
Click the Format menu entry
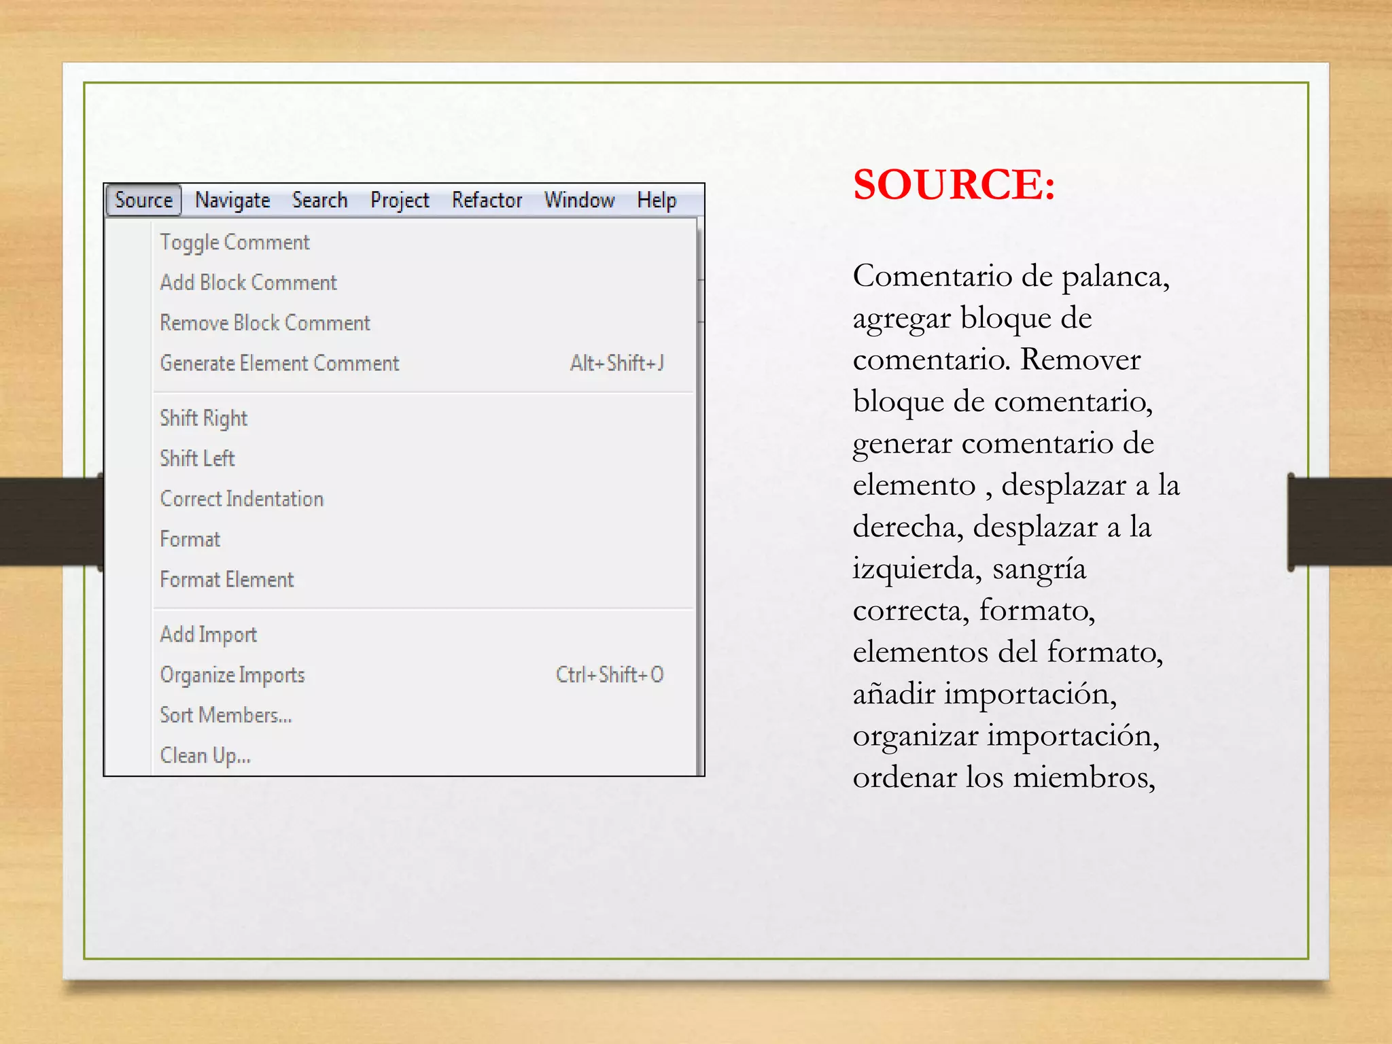[x=424, y=539]
